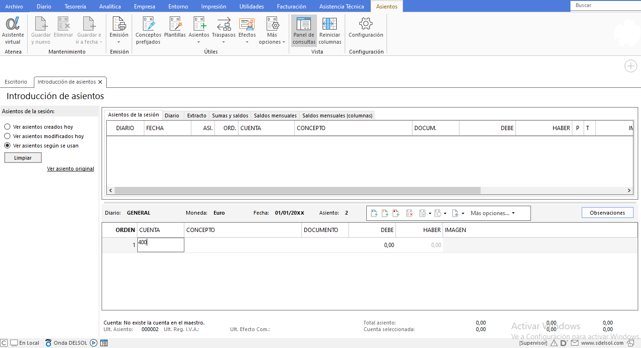Click the orange new document icon

[x=385, y=213]
